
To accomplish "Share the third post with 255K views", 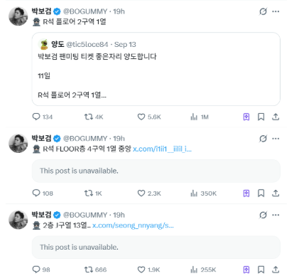I will [276, 270].
